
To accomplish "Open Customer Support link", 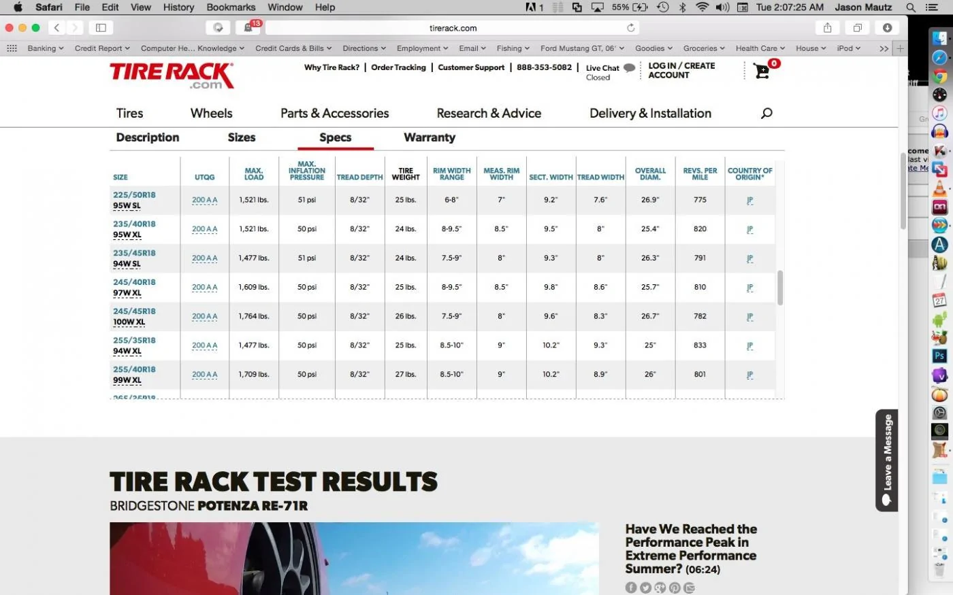I will (471, 67).
